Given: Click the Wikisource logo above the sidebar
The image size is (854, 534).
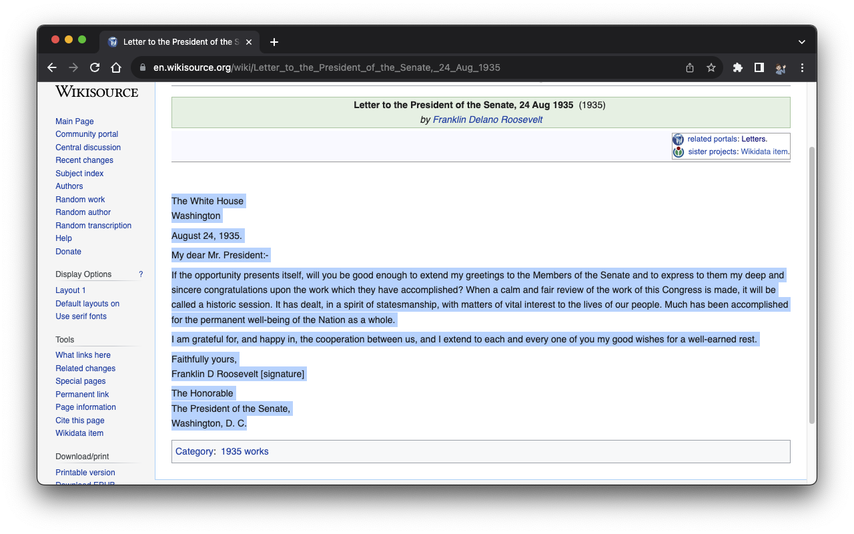Looking at the screenshot, I should pos(96,91).
